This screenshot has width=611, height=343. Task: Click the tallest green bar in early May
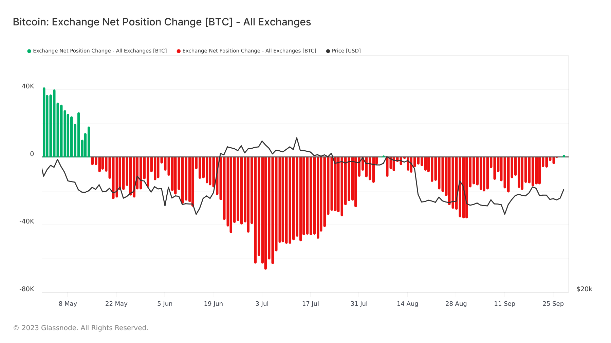tap(44, 122)
